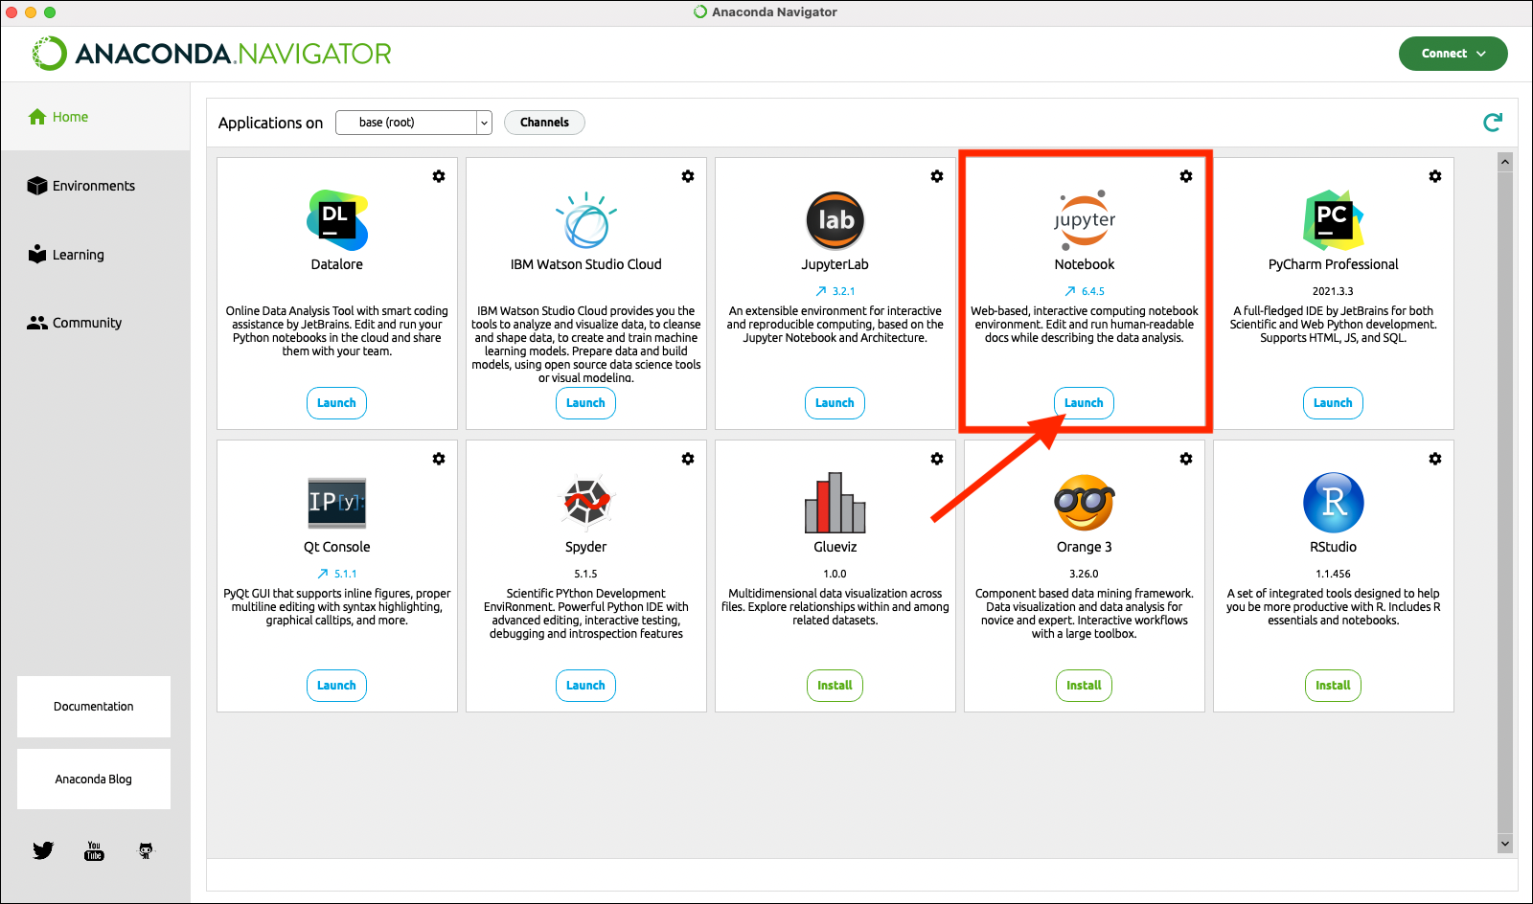
Task: Launch Jupyter Notebook
Action: point(1084,403)
